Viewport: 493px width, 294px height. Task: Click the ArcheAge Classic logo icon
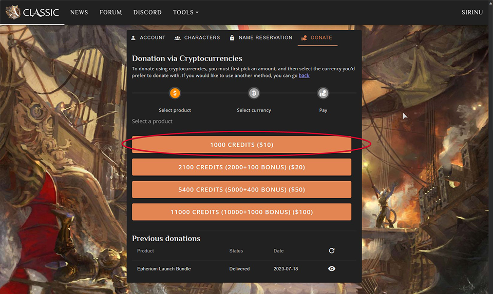pyautogui.click(x=12, y=12)
